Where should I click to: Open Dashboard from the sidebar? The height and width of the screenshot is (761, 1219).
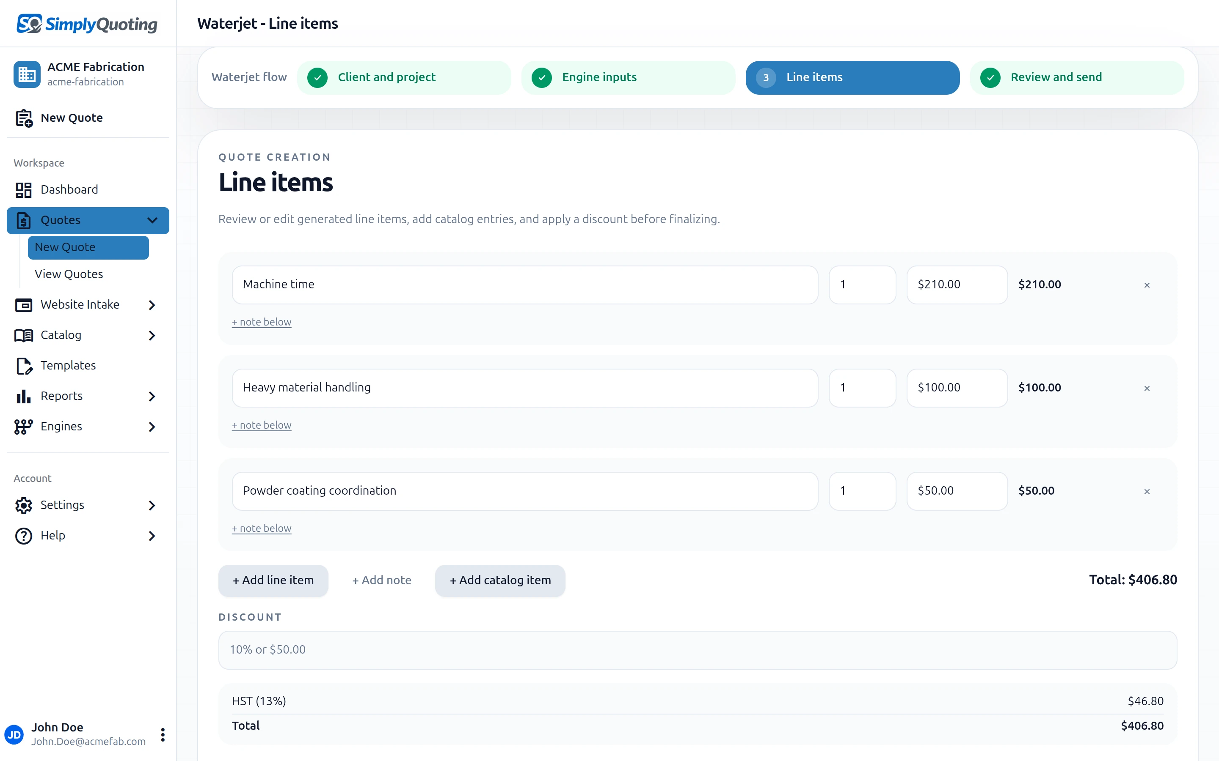88,190
